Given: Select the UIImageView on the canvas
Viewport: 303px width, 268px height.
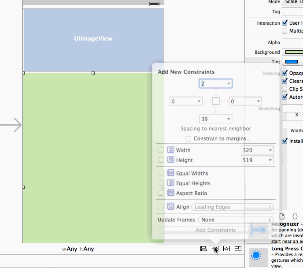Looking at the screenshot, I should pyautogui.click(x=93, y=40).
